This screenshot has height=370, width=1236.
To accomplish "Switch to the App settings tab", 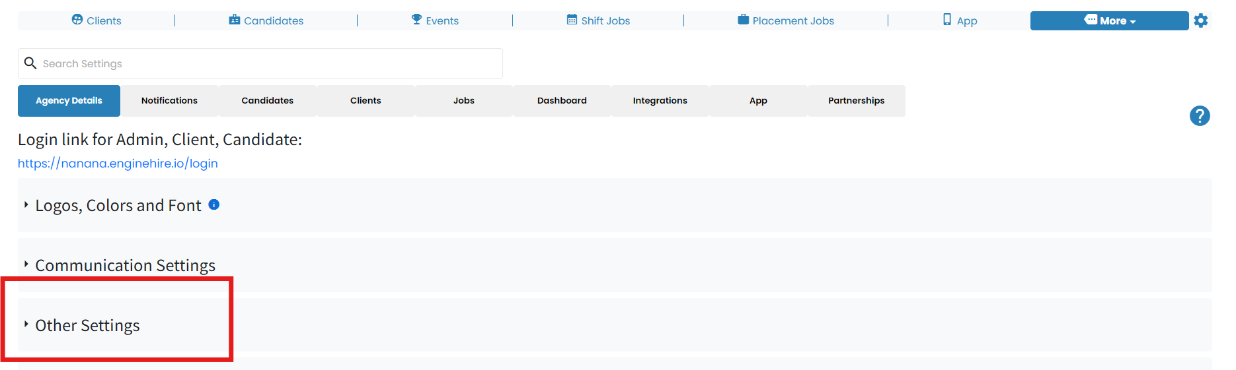I will point(758,101).
